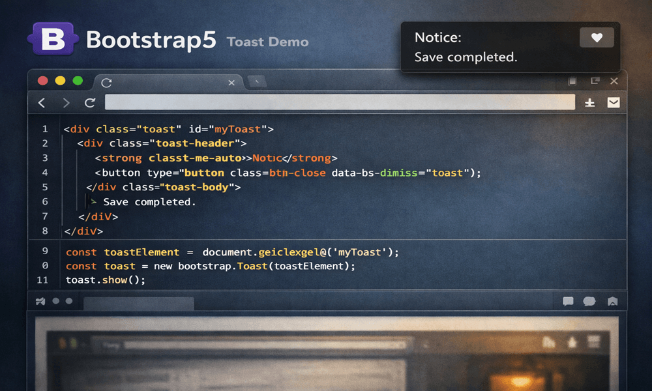Reload page using the toolbar refresh icon

[x=90, y=102]
